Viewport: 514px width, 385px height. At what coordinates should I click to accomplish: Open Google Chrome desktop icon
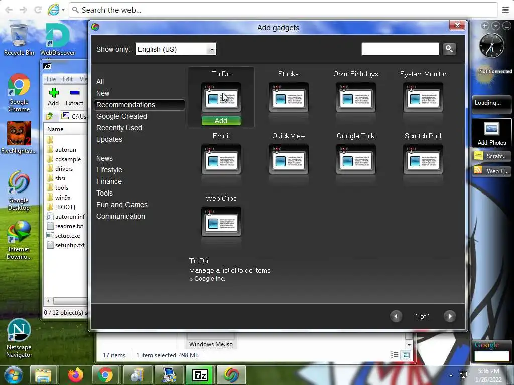point(19,93)
